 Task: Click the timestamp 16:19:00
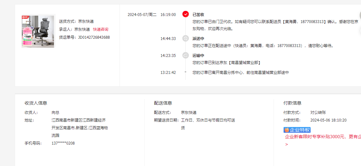[x=168, y=15]
